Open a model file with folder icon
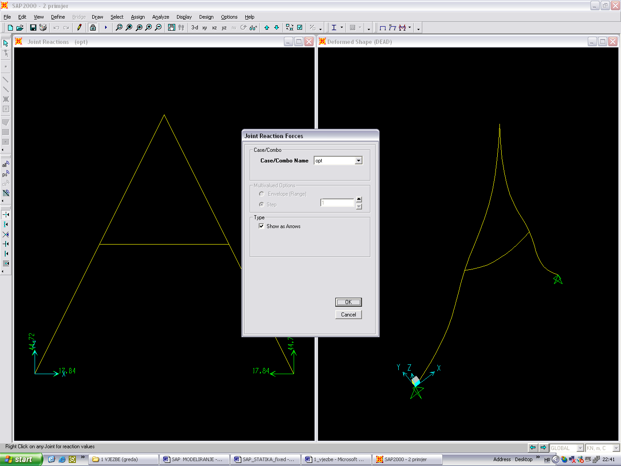 20,28
